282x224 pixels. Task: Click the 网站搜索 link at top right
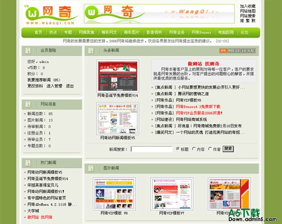point(247,16)
